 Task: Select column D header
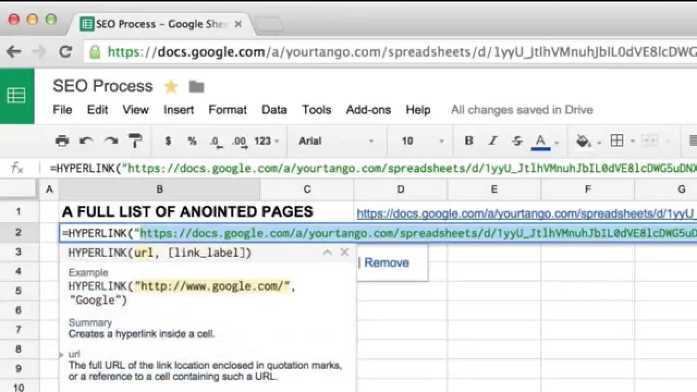click(400, 189)
